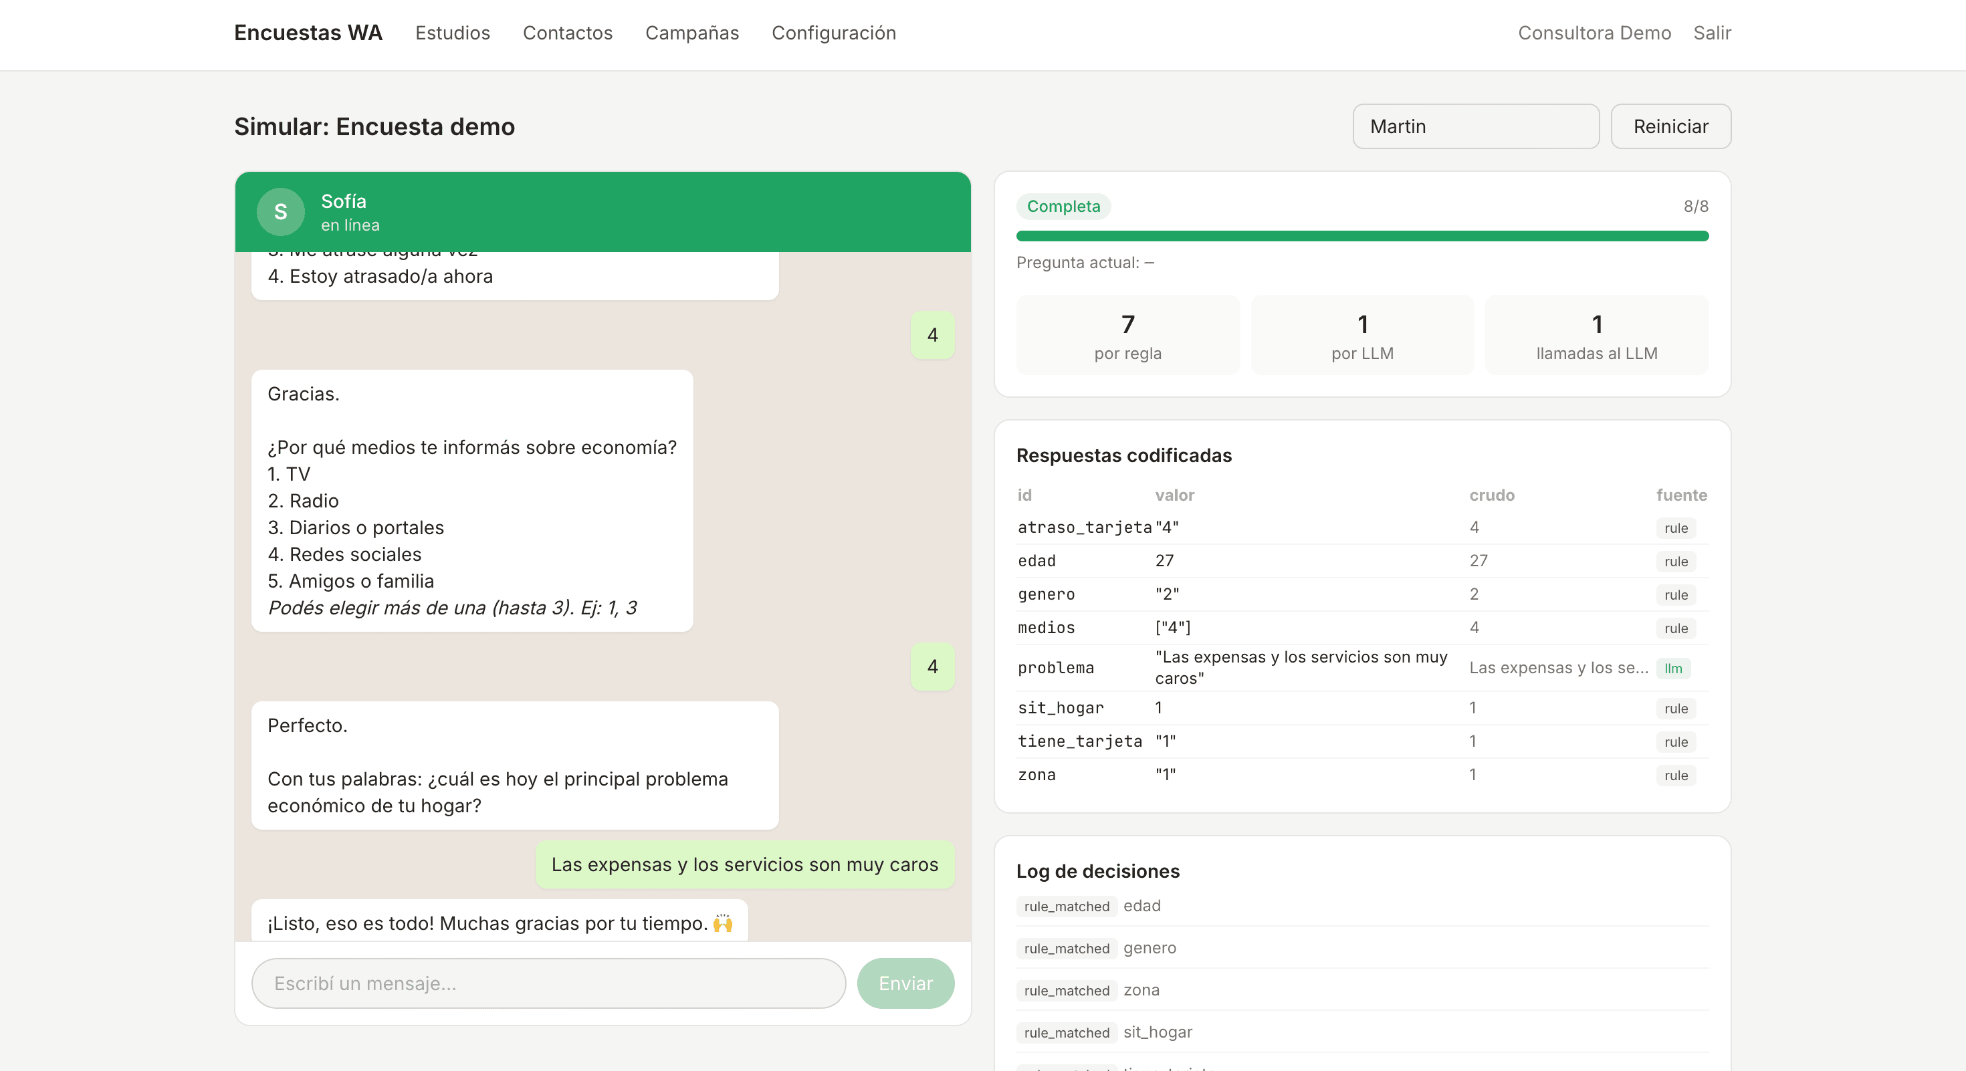
Task: Click the llm badge on problema row
Action: pos(1673,669)
